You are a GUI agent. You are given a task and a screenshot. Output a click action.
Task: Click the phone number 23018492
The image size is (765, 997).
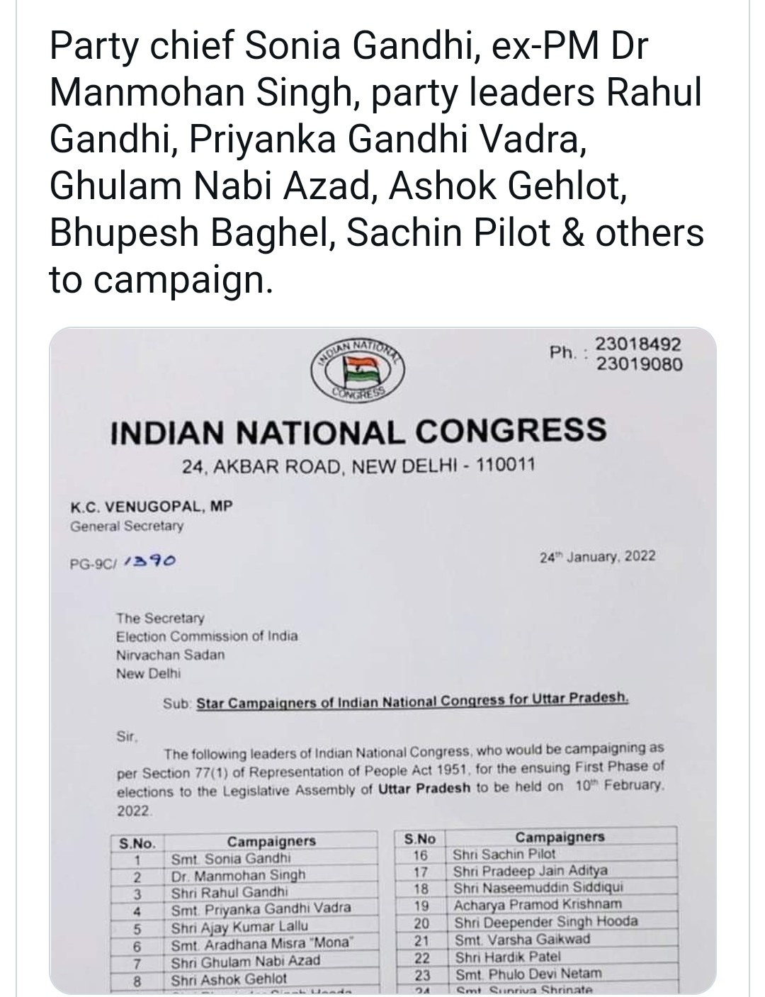638,345
